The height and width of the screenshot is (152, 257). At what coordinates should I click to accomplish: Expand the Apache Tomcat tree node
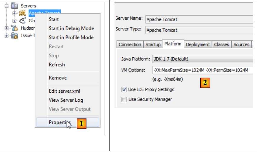14,13
